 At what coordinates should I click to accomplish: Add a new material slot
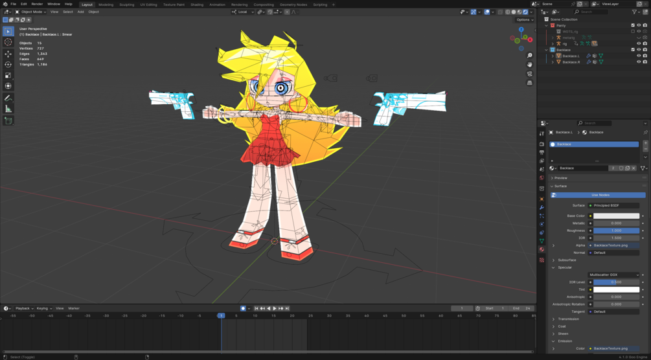(x=645, y=143)
